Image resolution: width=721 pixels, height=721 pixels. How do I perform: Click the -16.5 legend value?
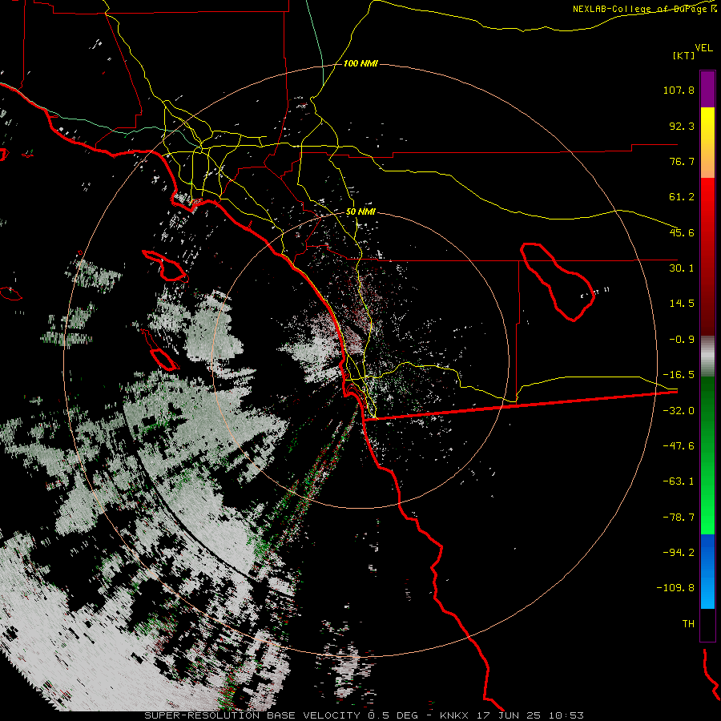679,375
